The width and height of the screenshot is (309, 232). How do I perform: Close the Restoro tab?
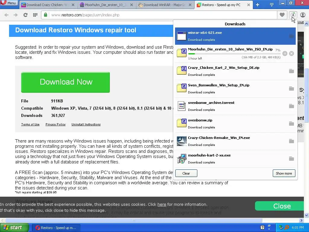tap(249, 5)
